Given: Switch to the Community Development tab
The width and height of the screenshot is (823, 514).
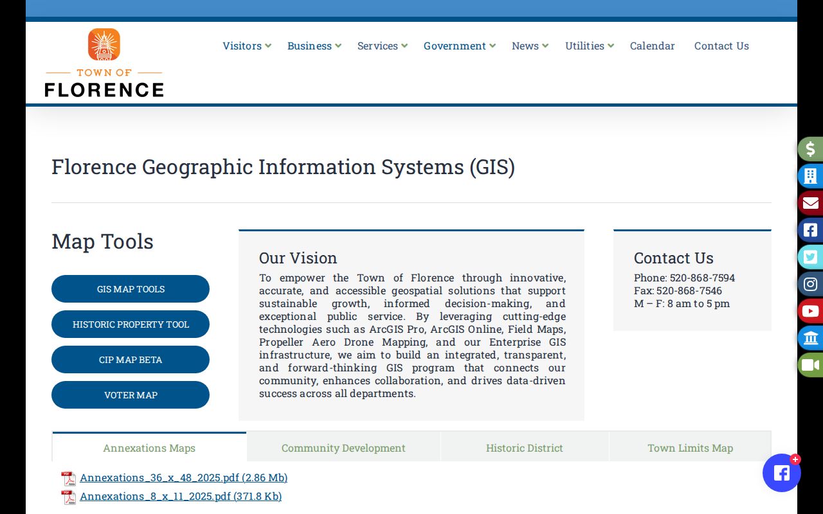Looking at the screenshot, I should click(x=343, y=447).
